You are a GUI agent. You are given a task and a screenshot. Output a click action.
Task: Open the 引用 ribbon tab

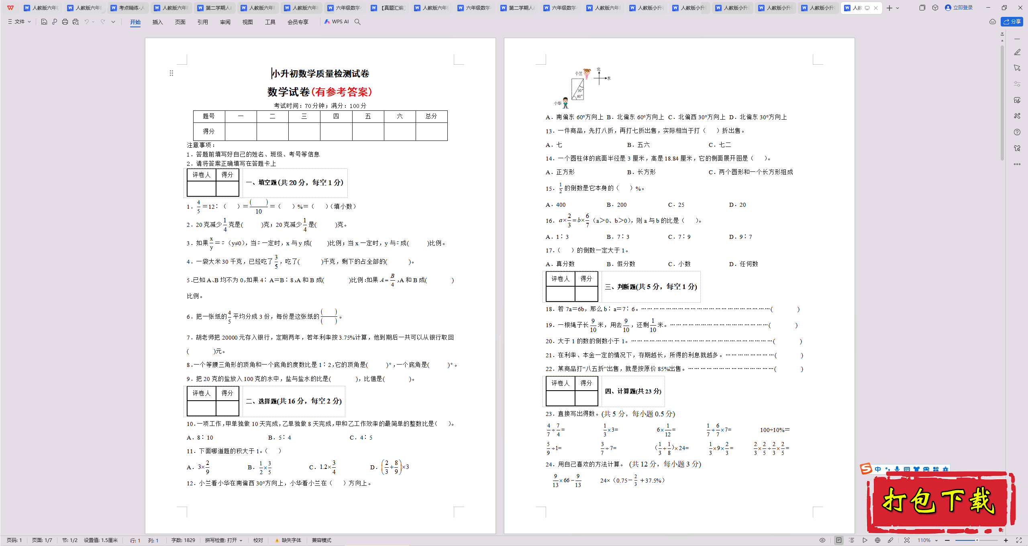click(x=203, y=22)
